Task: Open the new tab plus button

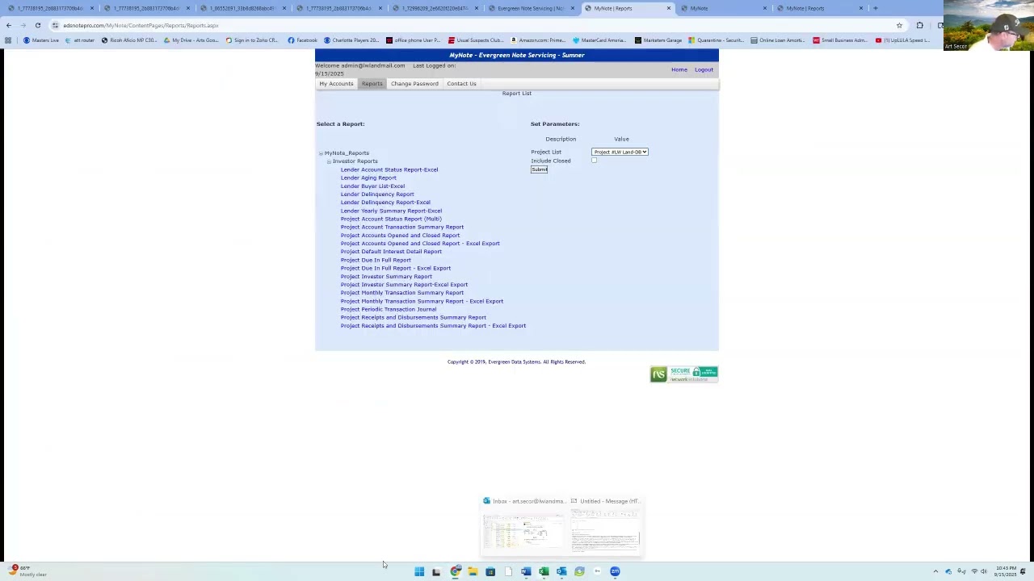Action: click(875, 8)
